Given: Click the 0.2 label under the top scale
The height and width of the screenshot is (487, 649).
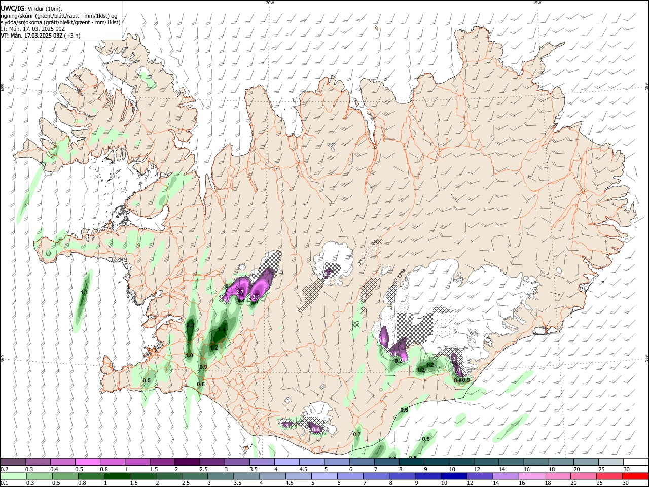Looking at the screenshot, I should point(4,469).
